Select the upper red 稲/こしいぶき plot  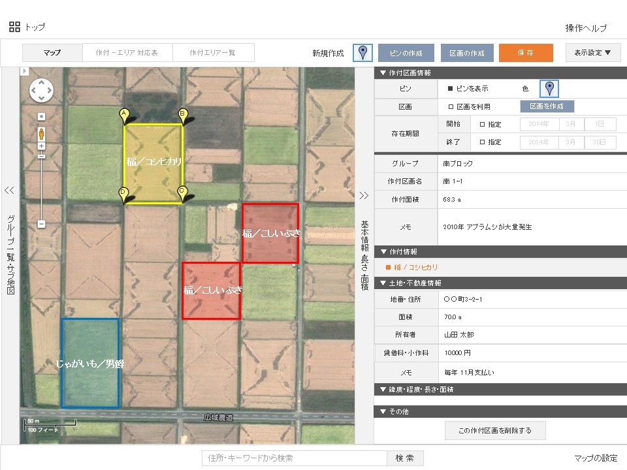pos(270,233)
